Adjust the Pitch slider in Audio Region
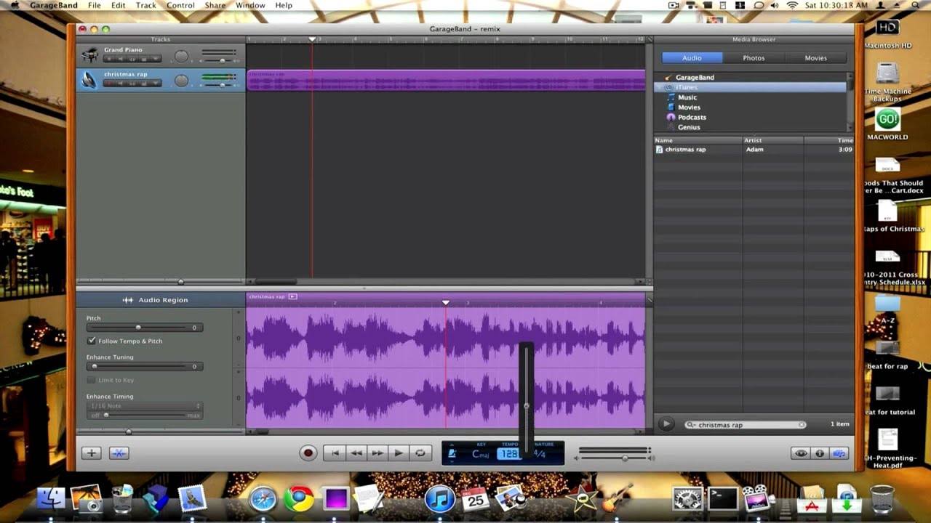 138,328
